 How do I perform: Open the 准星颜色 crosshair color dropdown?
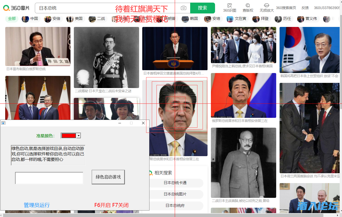[70, 135]
